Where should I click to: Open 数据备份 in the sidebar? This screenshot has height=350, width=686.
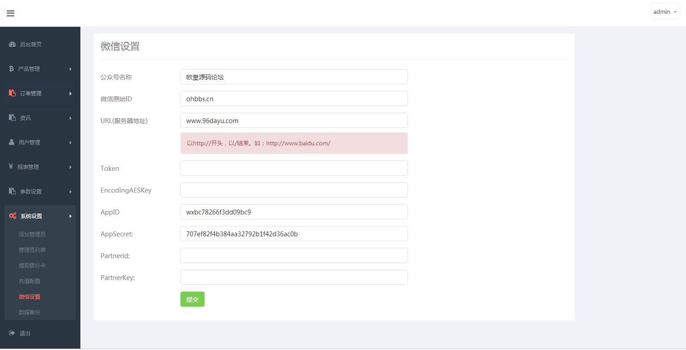(29, 312)
